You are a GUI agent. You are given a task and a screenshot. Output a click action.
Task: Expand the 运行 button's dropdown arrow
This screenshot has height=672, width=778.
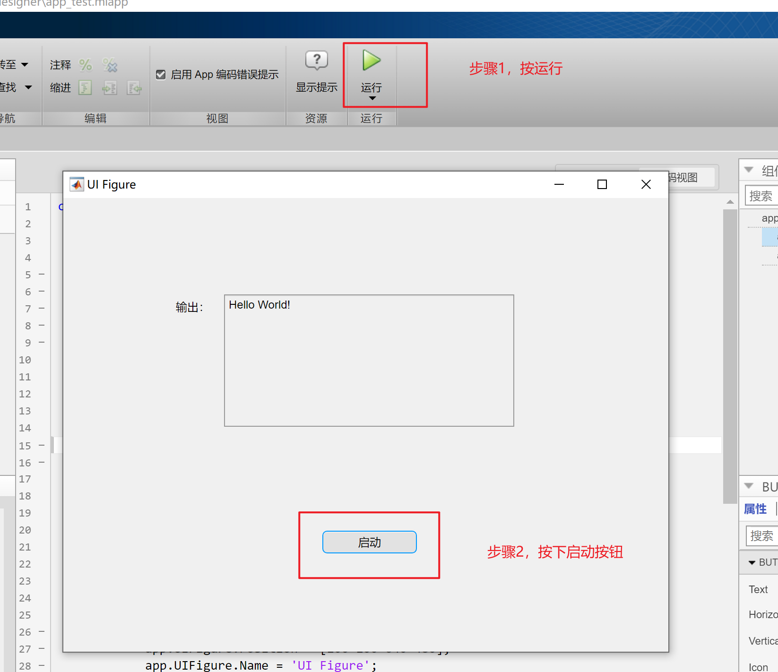[x=372, y=98]
